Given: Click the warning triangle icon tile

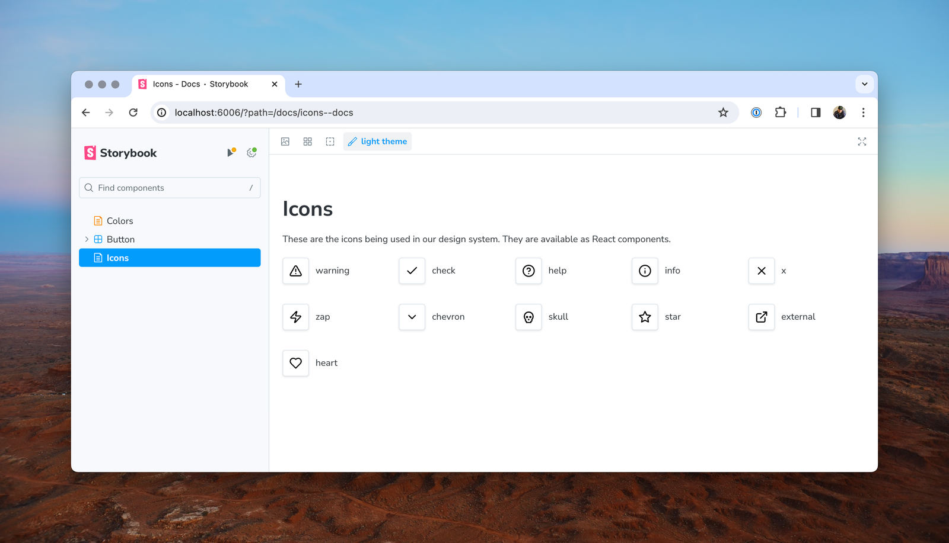Looking at the screenshot, I should 295,271.
